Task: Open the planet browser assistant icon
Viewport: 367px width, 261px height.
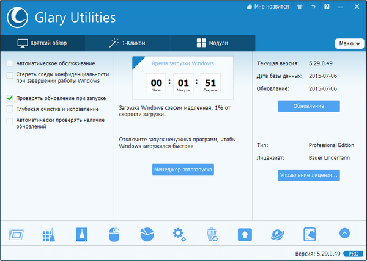Action: pos(277,234)
